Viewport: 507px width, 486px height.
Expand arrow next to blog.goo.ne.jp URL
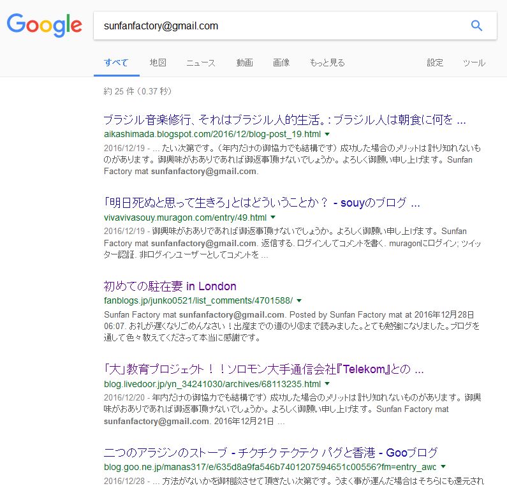point(443,467)
